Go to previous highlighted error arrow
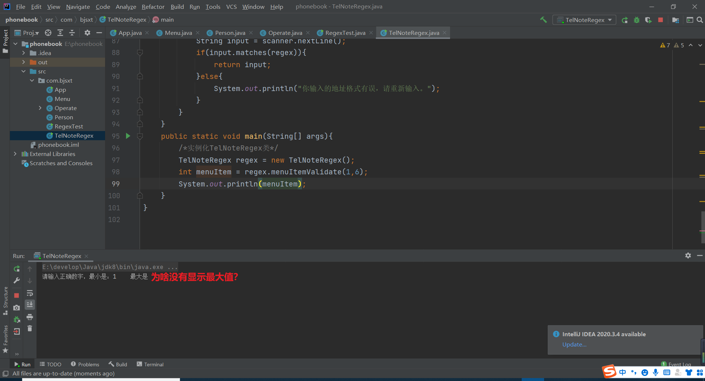This screenshot has height=381, width=705. coord(691,45)
